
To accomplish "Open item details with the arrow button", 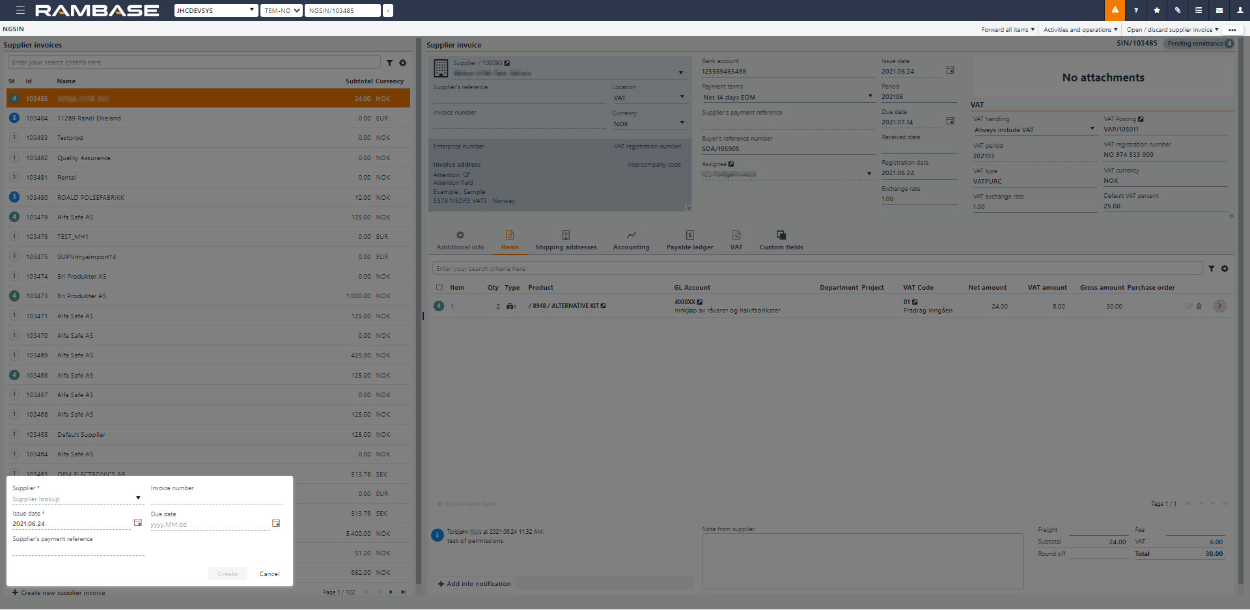I will (x=1219, y=306).
